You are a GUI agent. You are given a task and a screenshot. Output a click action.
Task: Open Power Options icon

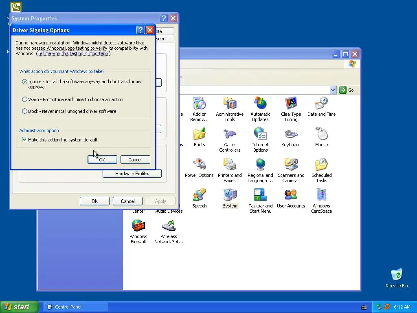click(x=199, y=165)
